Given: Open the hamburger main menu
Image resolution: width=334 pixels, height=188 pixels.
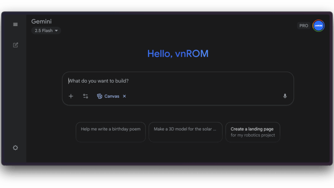Looking at the screenshot, I should (x=15, y=25).
